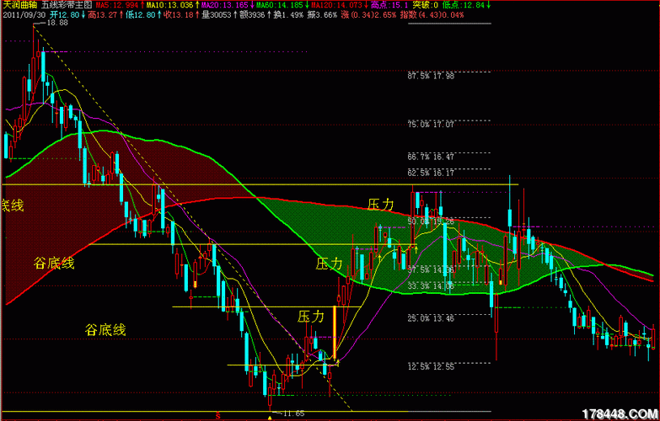The image size is (660, 421).
Task: Select the 75.0% 17.07 retracement label
Action: [x=431, y=124]
